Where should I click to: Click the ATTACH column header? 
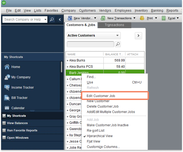coord(135,54)
